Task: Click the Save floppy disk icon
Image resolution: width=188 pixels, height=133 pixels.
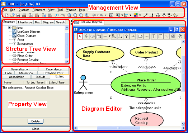Action: [18, 15]
